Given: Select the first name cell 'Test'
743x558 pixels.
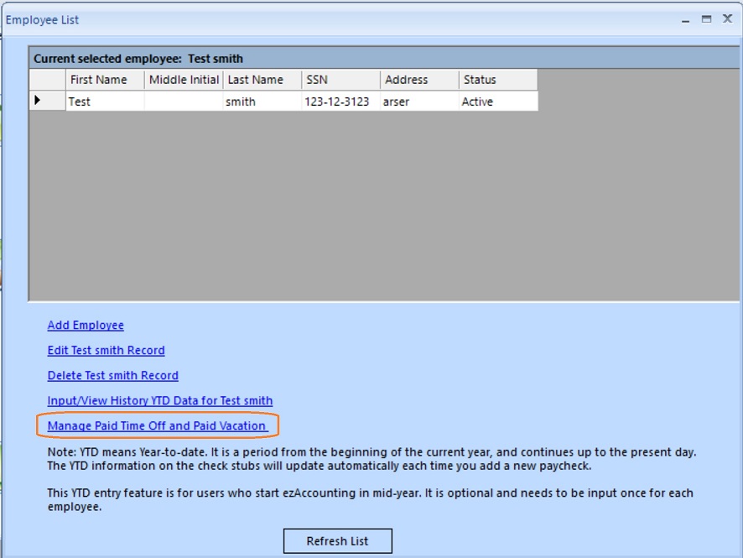Looking at the screenshot, I should point(105,102).
